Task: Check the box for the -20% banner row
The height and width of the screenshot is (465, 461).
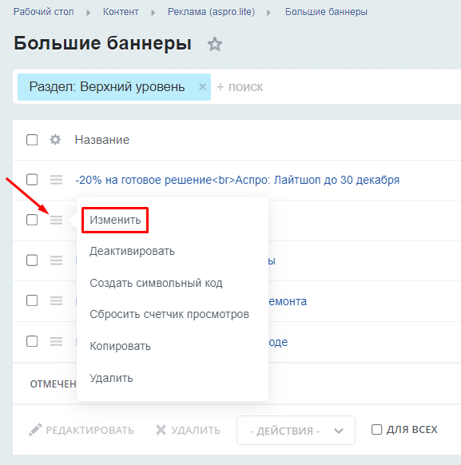Action: coord(32,180)
